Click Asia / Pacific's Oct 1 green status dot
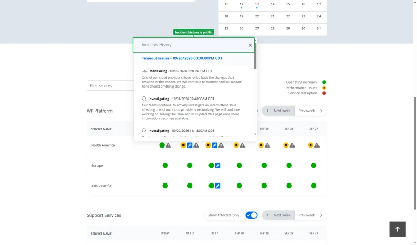Screen dimensions: 417x245 click(x=212, y=186)
